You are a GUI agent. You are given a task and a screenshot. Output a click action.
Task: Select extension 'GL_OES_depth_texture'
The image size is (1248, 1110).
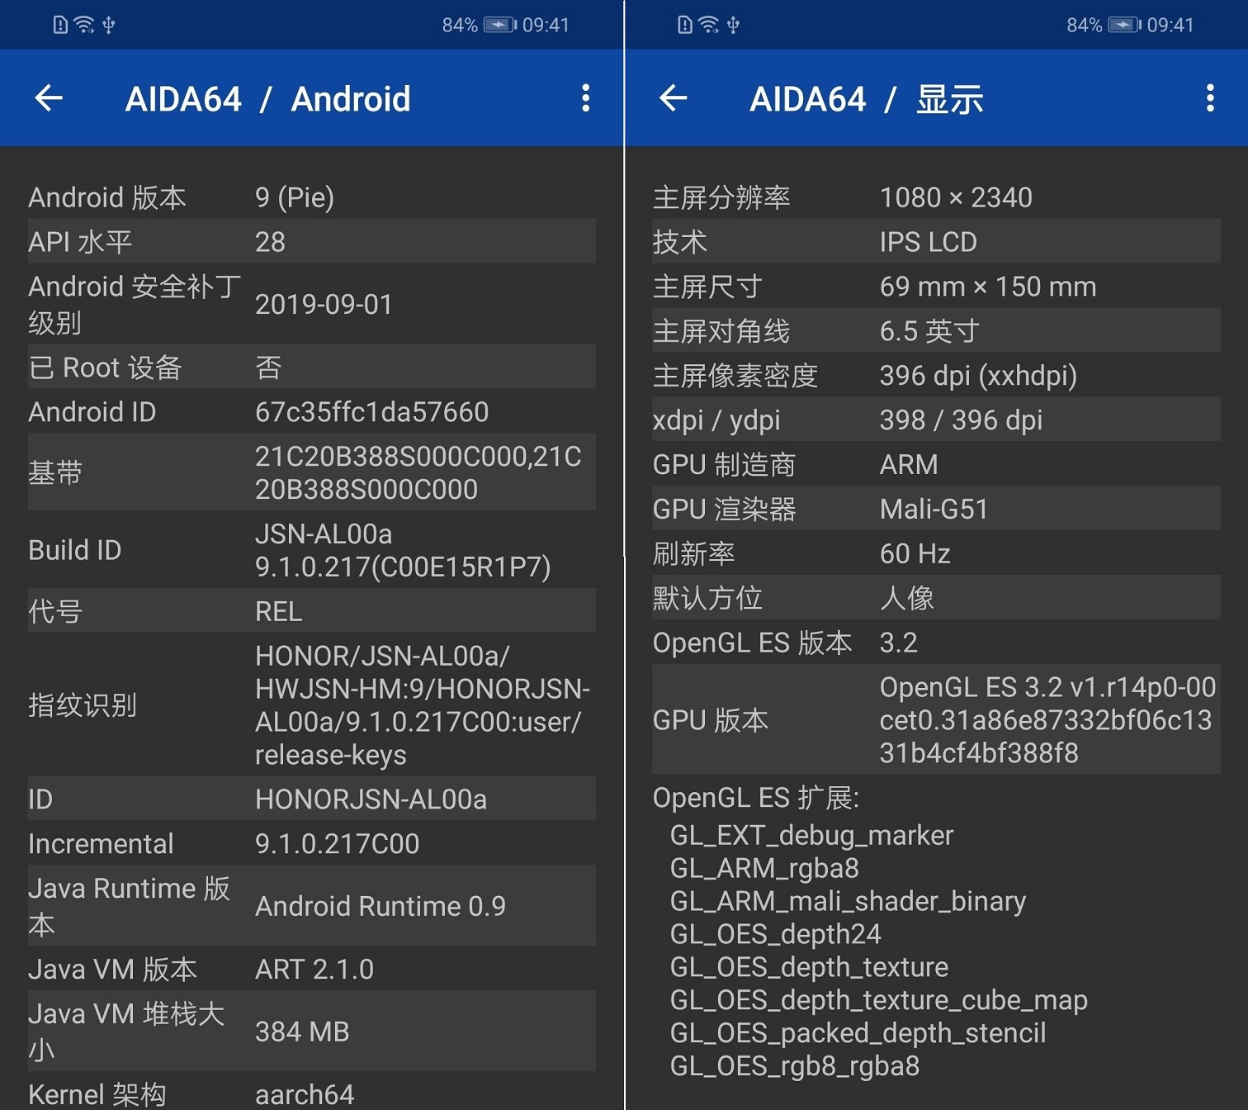809,968
